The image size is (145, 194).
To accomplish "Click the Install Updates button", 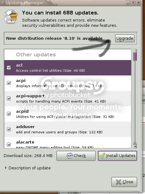I will coord(117,156).
